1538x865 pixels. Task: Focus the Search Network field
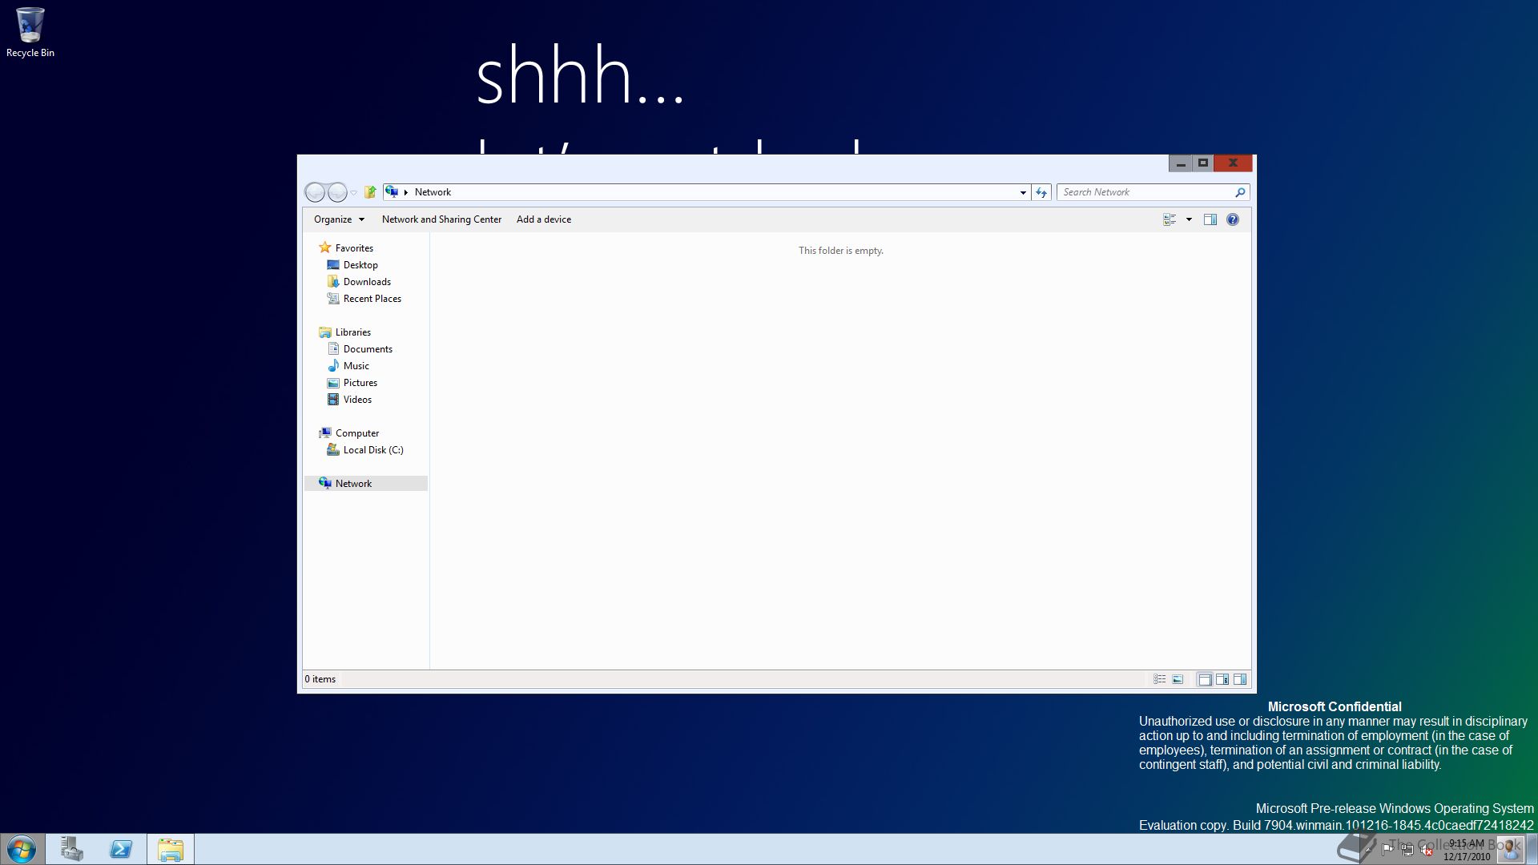tap(1153, 192)
